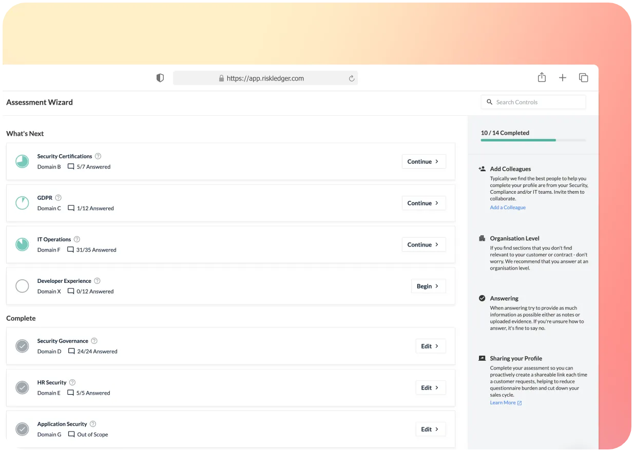Open help icon beside IT Operations
This screenshot has width=634, height=452.
point(77,239)
